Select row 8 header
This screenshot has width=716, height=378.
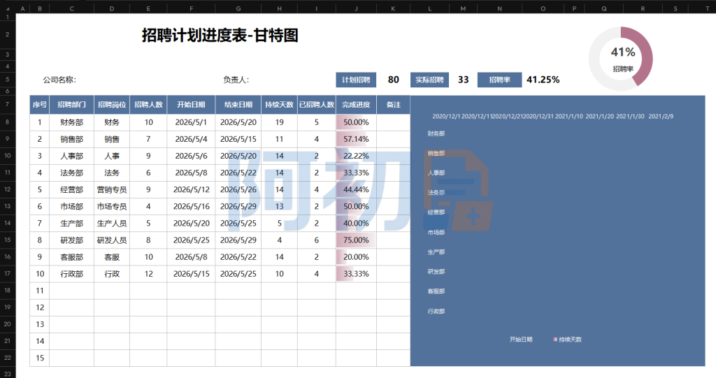click(8, 122)
